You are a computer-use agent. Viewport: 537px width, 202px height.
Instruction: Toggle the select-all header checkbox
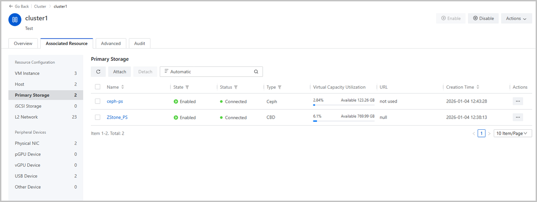(98, 87)
